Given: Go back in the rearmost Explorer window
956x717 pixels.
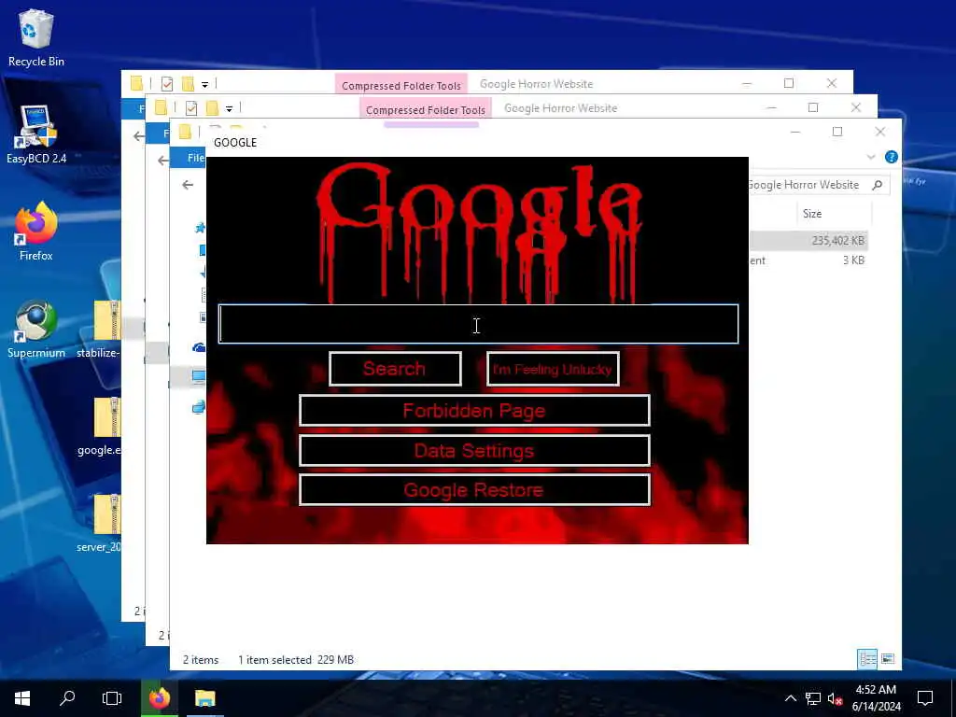Looking at the screenshot, I should pos(138,136).
